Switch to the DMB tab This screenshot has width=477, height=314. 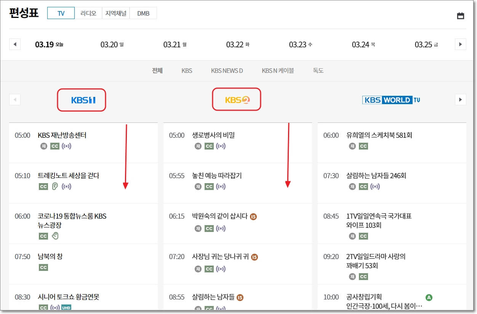pyautogui.click(x=143, y=13)
